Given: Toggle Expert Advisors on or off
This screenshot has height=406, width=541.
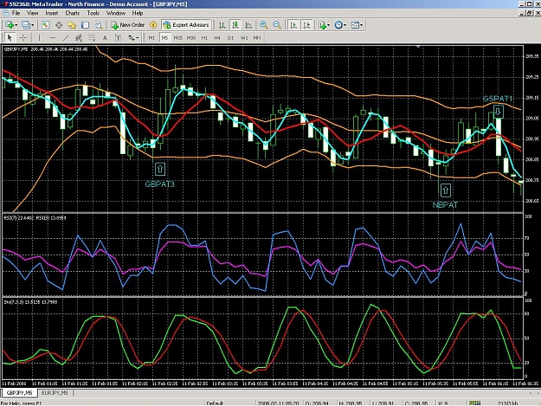Looking at the screenshot, I should [186, 25].
